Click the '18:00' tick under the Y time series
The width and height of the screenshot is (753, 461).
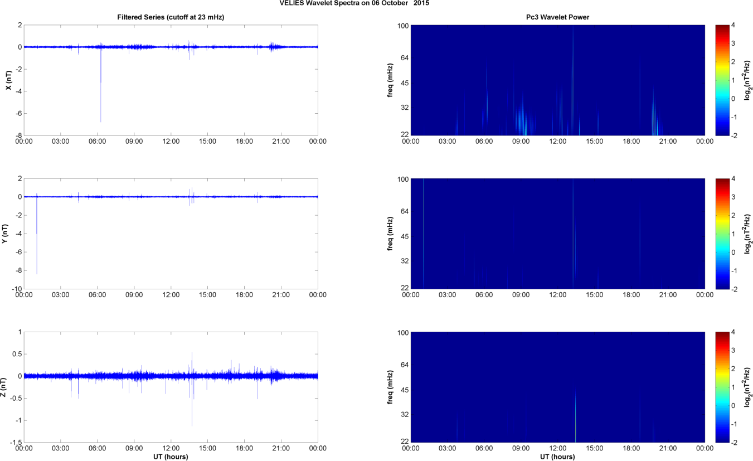tap(244, 295)
